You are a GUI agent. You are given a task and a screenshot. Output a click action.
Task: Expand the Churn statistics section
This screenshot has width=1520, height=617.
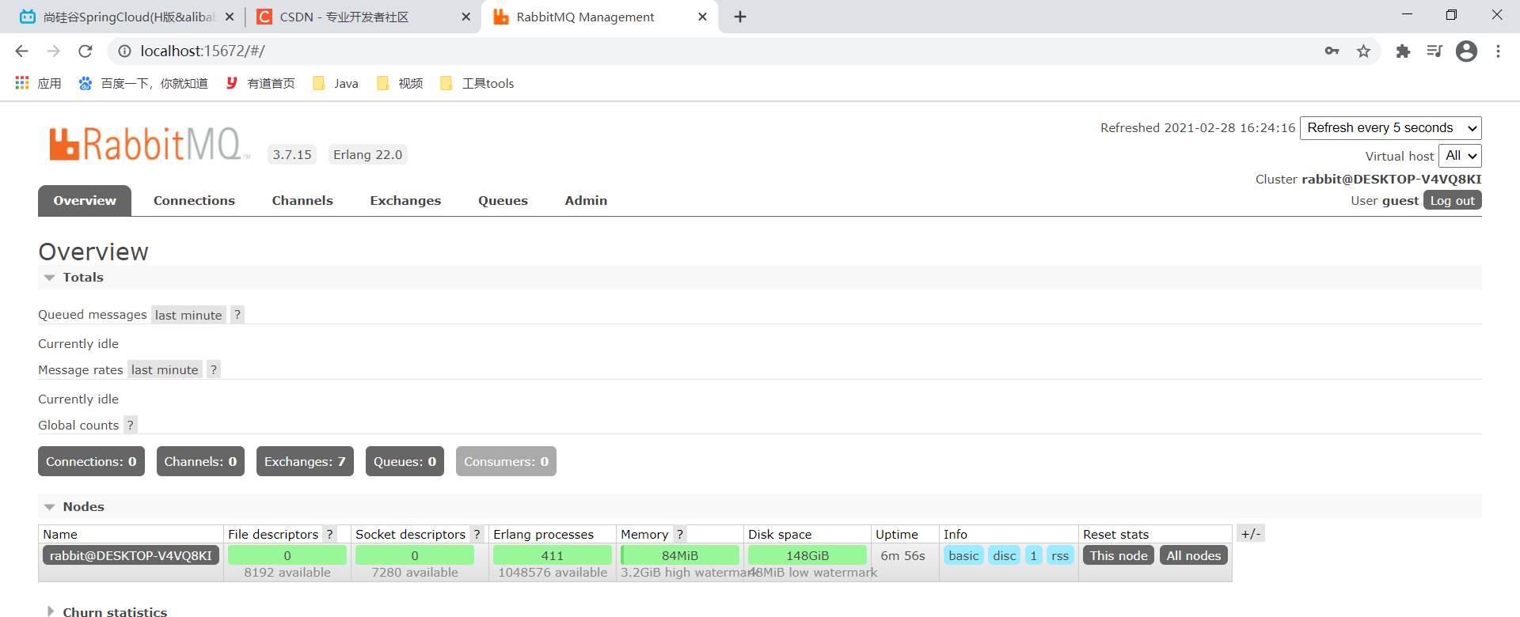pyautogui.click(x=107, y=611)
